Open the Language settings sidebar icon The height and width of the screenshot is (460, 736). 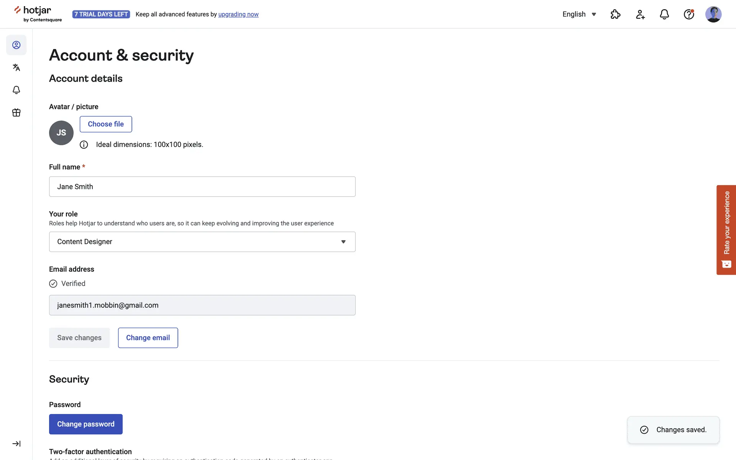point(16,67)
